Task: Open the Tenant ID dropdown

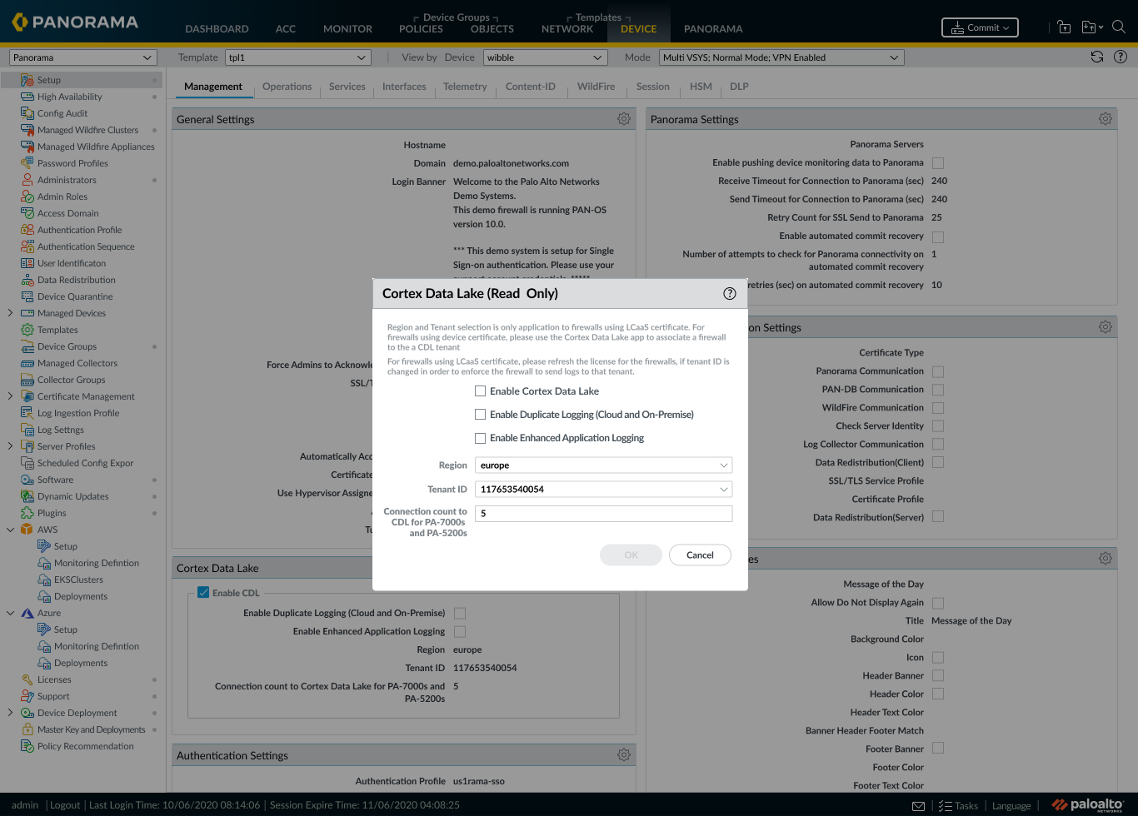Action: coord(603,490)
